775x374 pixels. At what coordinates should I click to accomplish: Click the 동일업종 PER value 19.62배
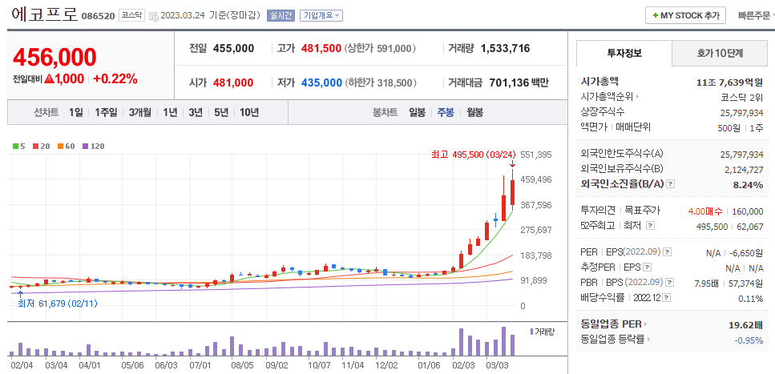tap(746, 325)
